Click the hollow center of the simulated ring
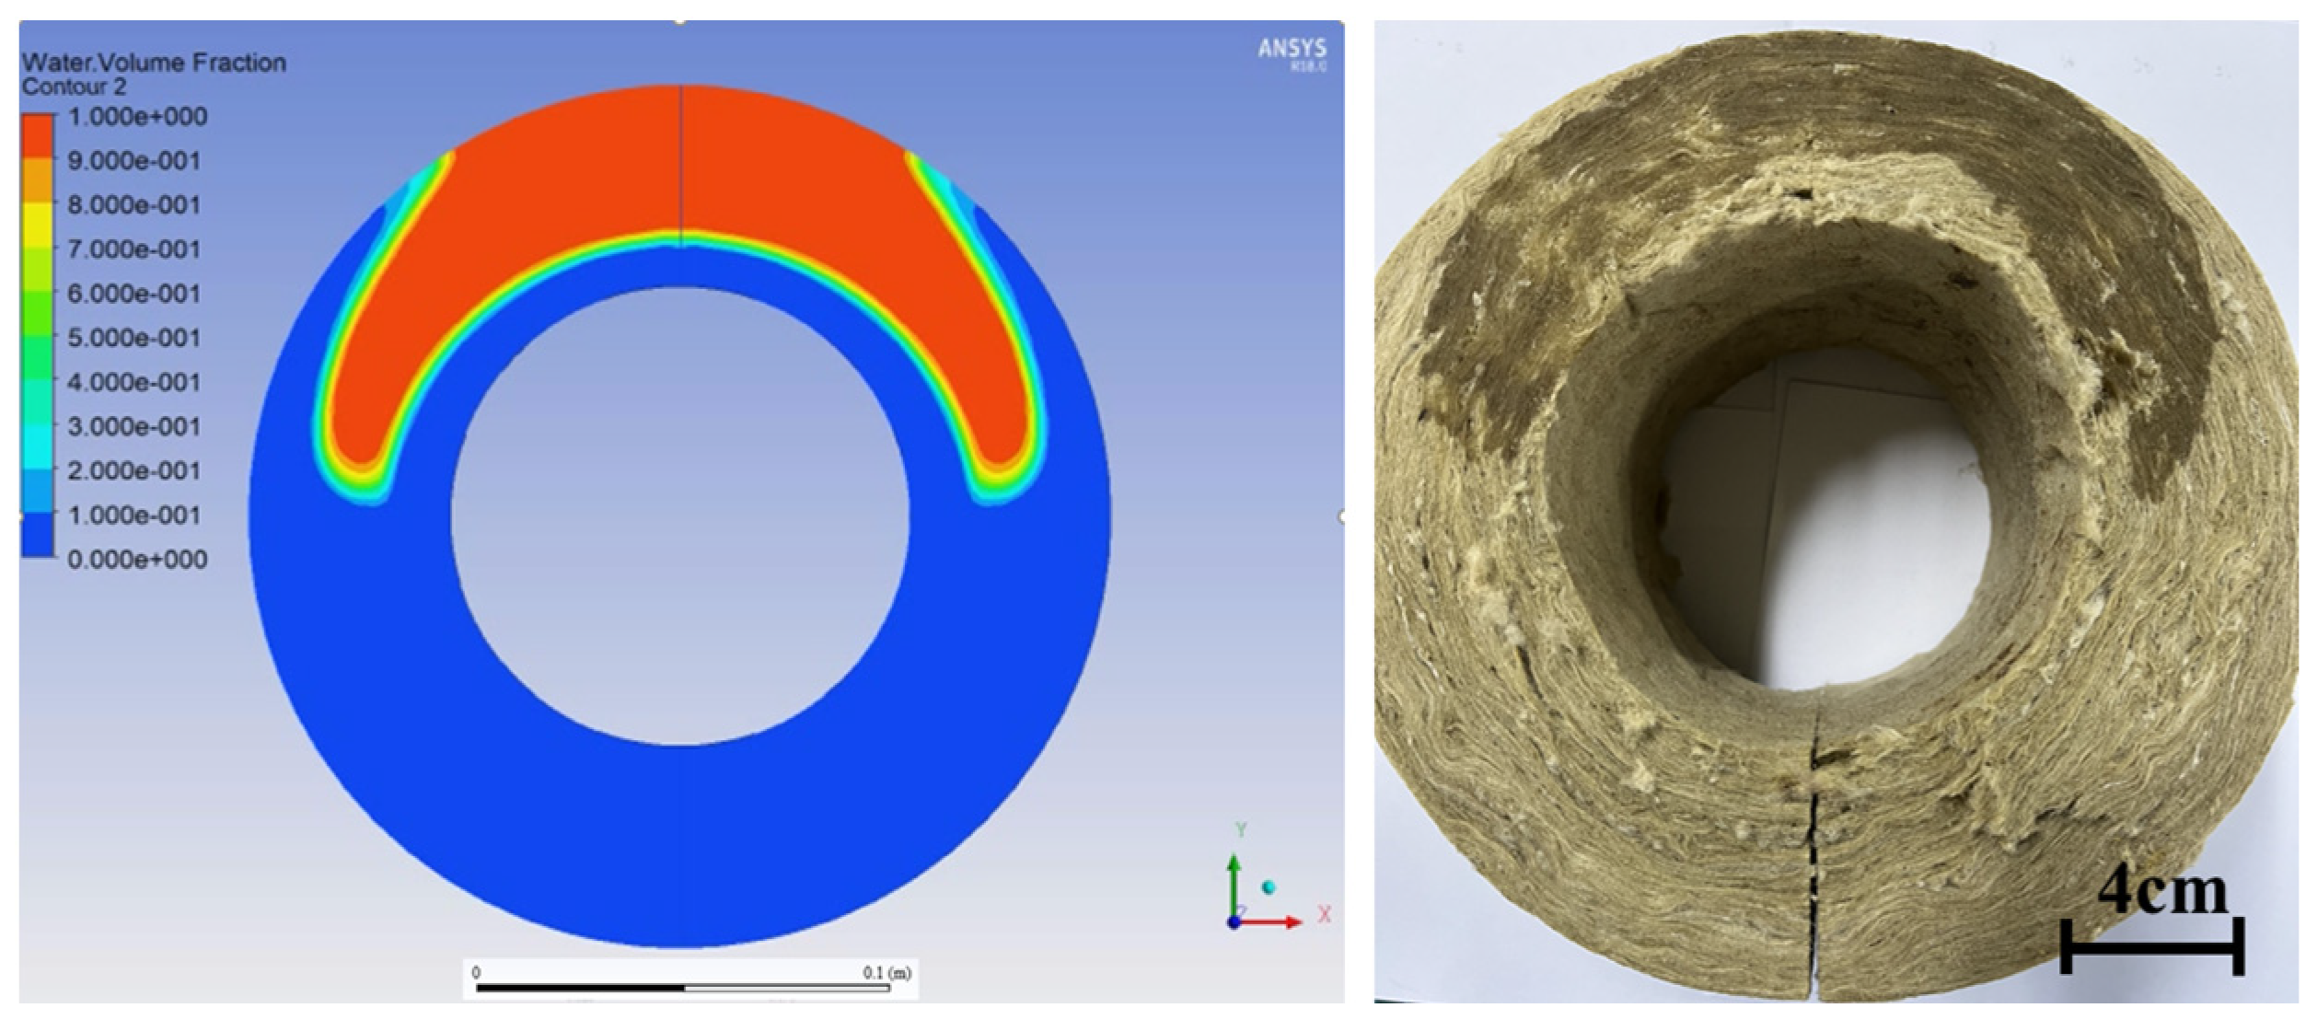The image size is (2317, 1031). pos(680,515)
